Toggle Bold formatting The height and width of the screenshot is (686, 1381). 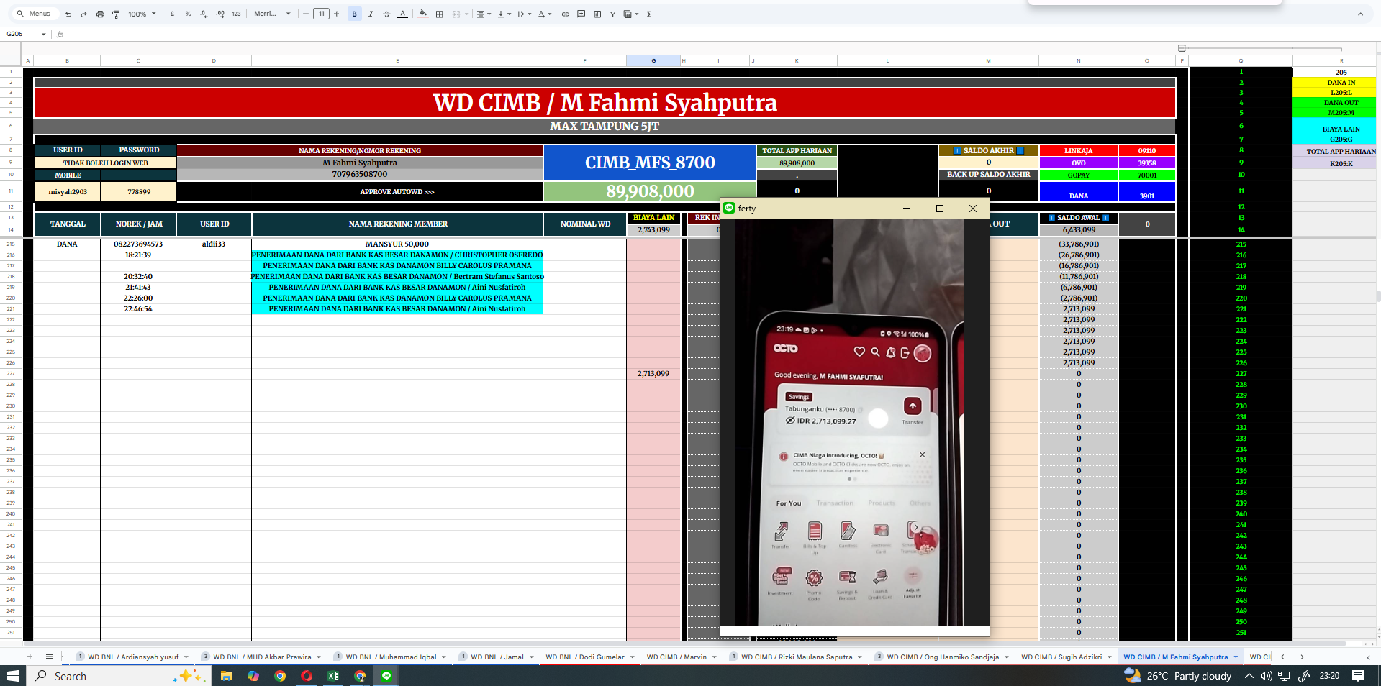(354, 14)
